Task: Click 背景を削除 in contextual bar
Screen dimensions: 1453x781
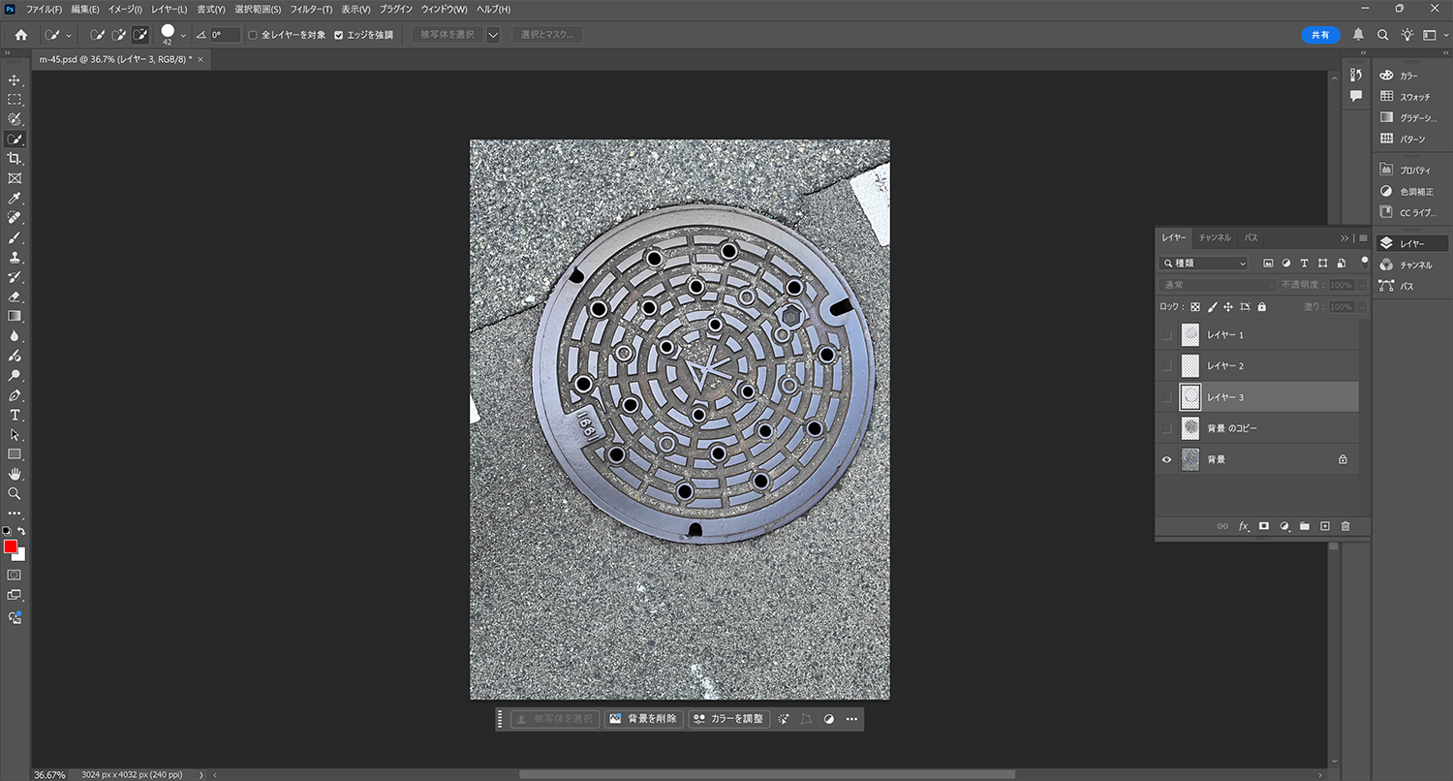Action: [644, 719]
